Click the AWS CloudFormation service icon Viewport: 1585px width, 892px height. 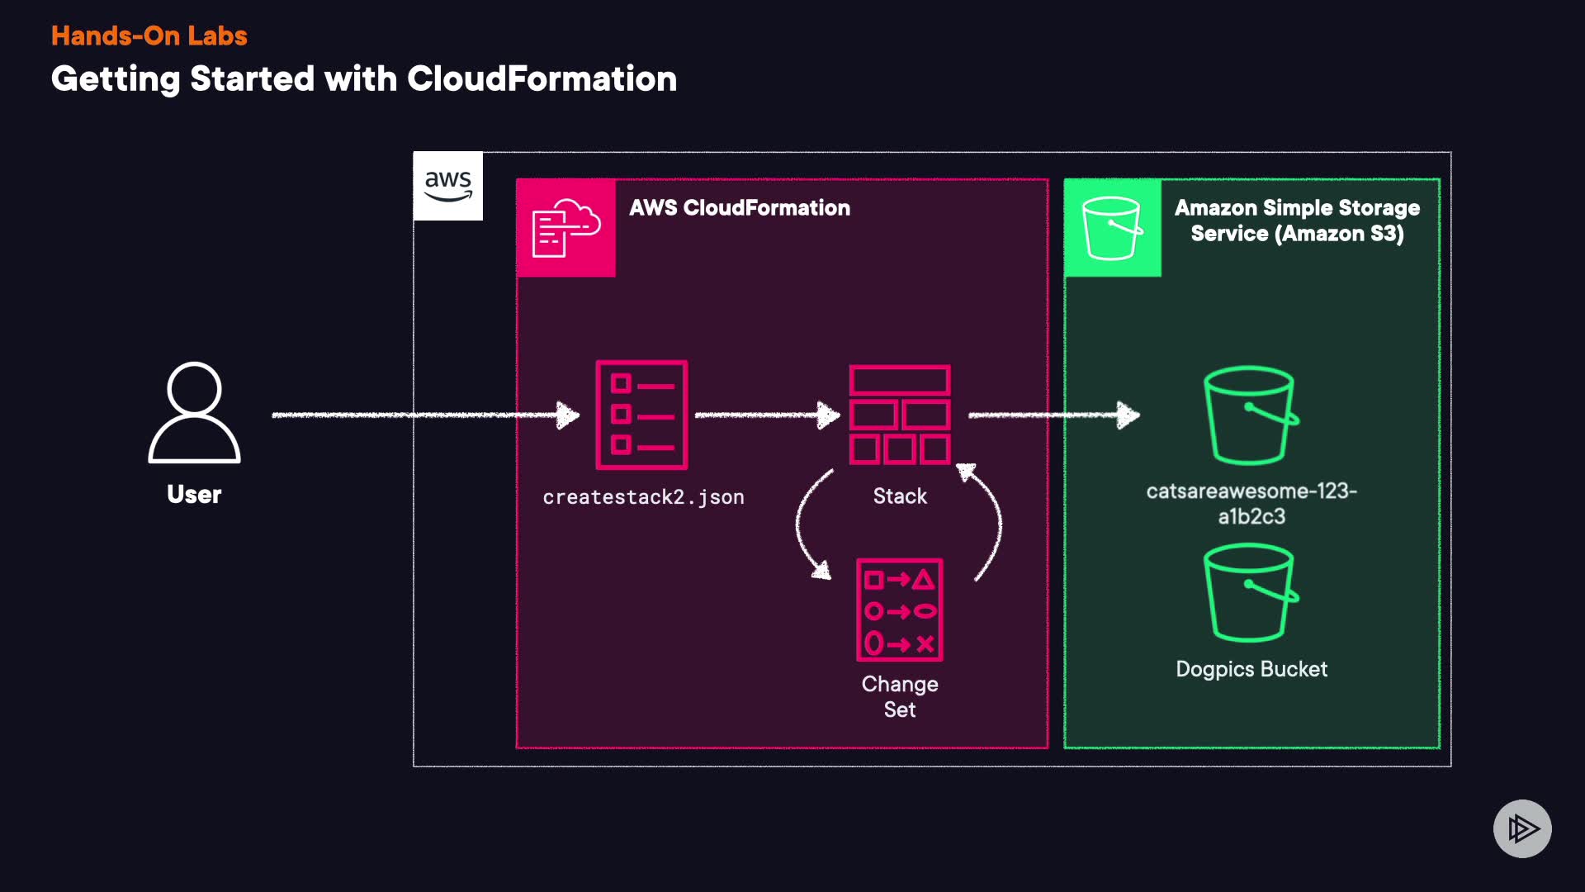566,228
